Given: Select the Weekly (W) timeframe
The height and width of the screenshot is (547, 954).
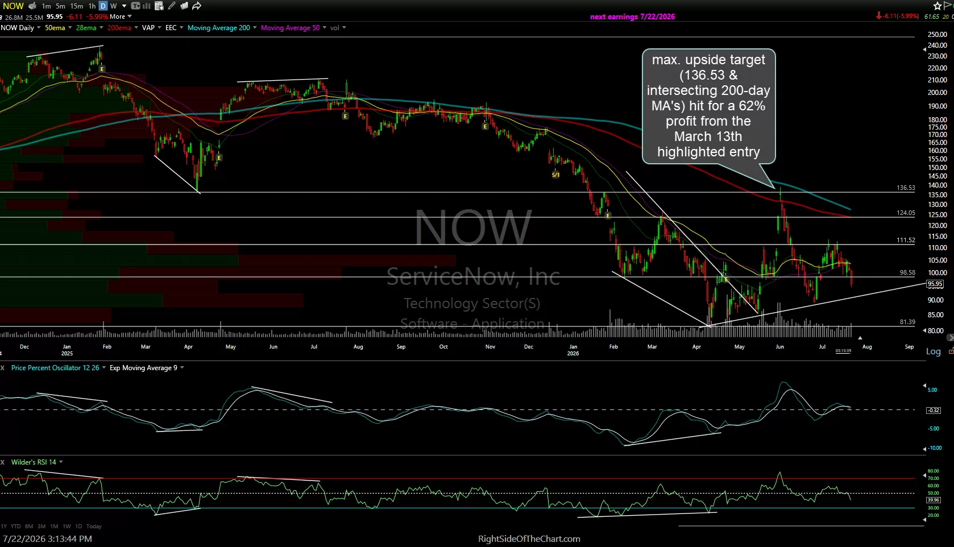Looking at the screenshot, I should coord(114,6).
